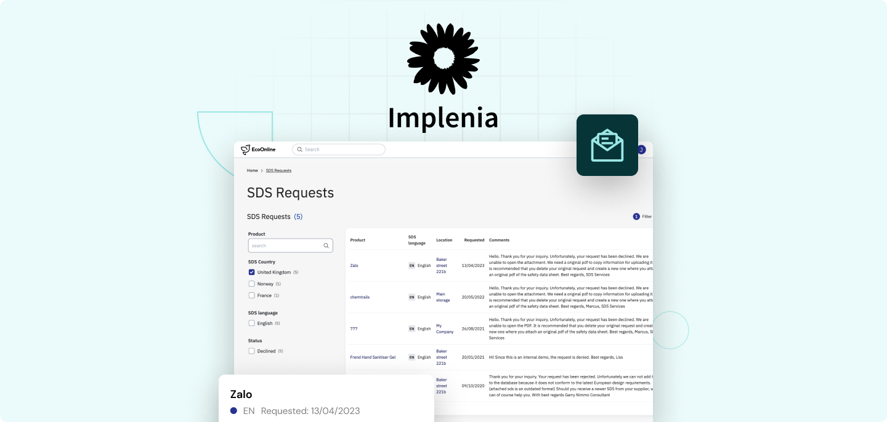Click the teal envelope icon tile
Screen dimensions: 887x422
point(607,145)
